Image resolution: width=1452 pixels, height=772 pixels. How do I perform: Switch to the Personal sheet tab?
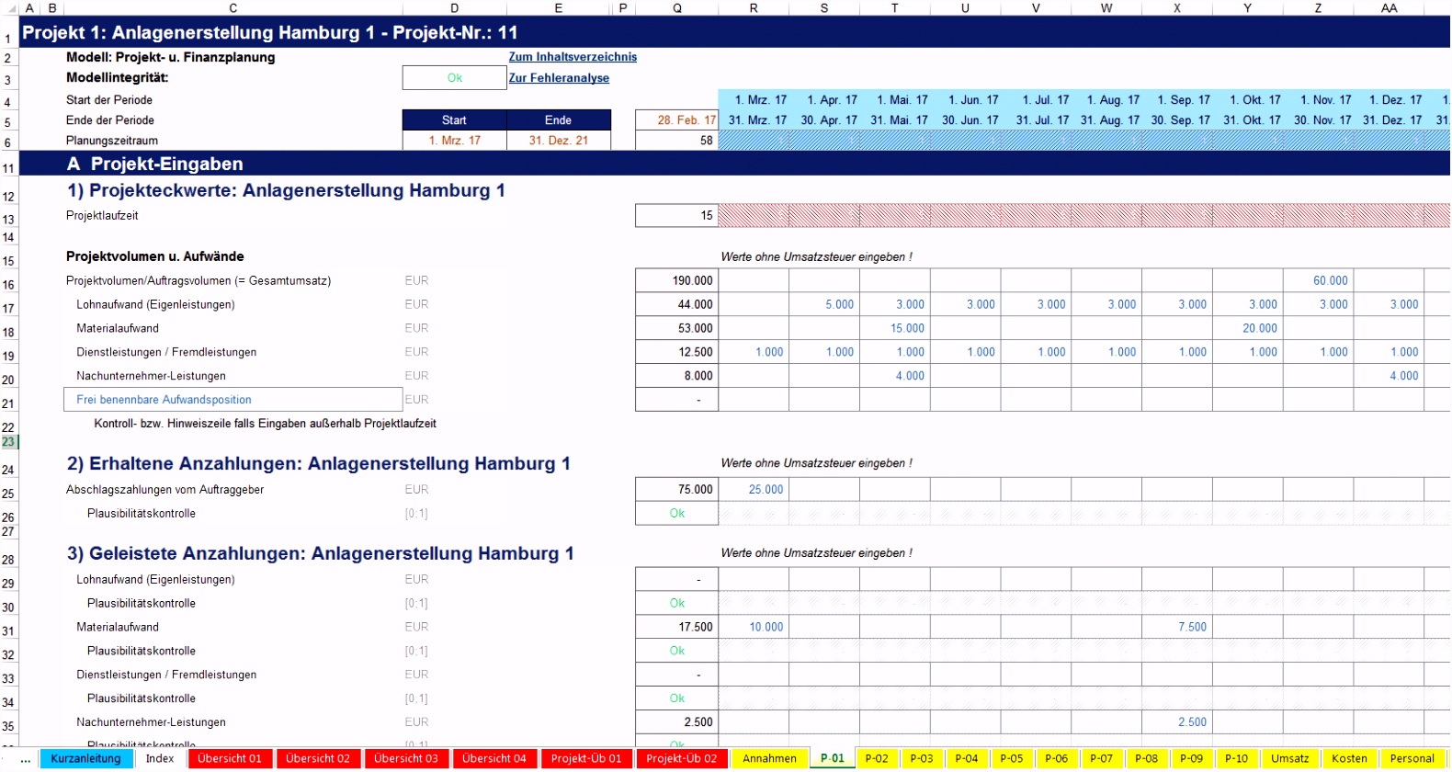click(1412, 758)
